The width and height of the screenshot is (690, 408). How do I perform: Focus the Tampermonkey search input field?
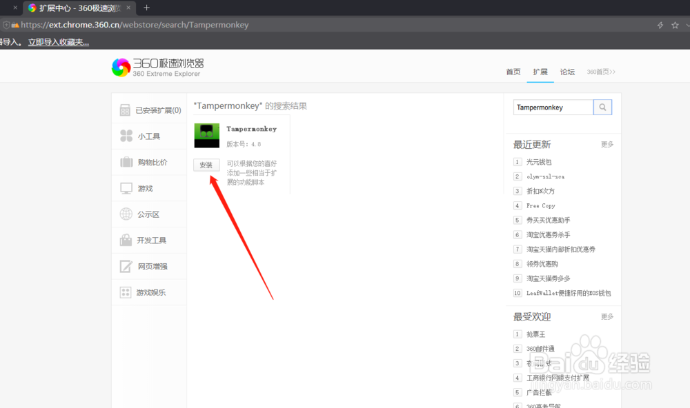553,108
